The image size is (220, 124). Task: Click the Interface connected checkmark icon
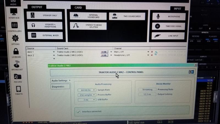click(x=78, y=112)
